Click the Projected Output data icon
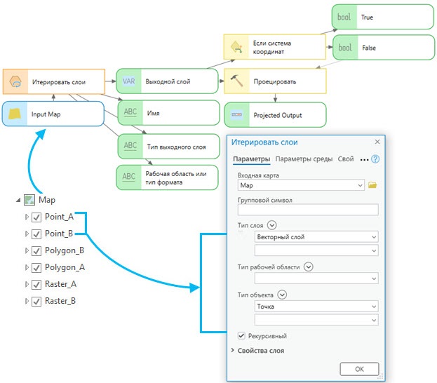Screen dimensions: 437x383 [x=236, y=115]
